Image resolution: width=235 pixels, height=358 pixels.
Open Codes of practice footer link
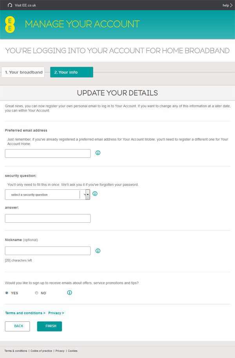[x=41, y=351]
